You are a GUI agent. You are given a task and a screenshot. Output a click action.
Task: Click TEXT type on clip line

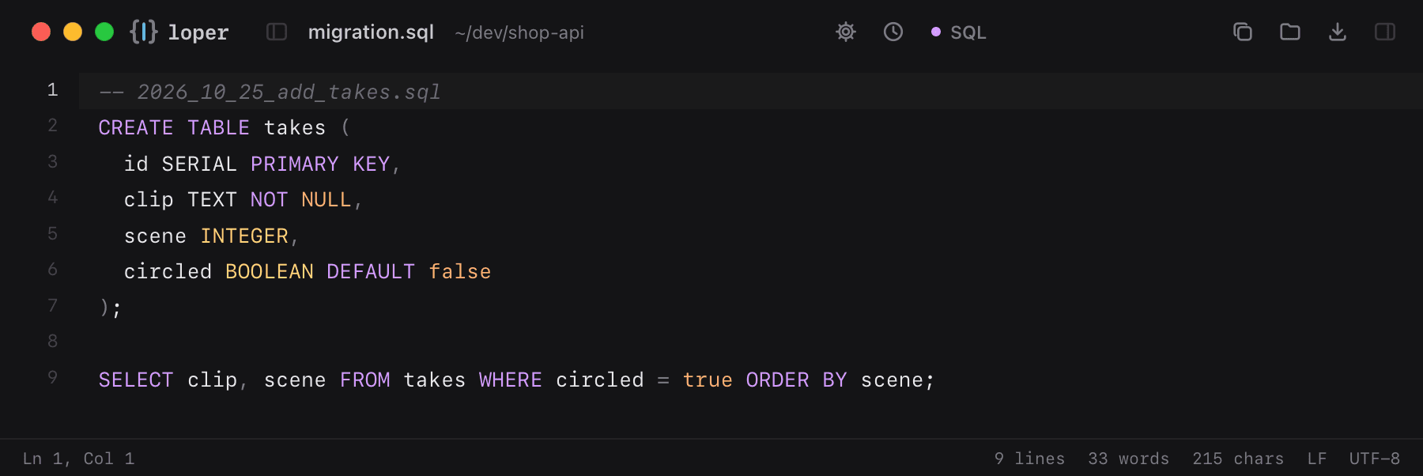pos(212,199)
